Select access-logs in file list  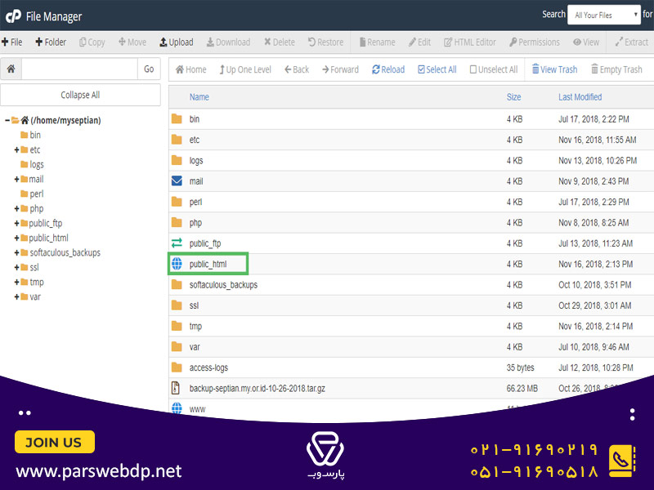tap(411, 367)
